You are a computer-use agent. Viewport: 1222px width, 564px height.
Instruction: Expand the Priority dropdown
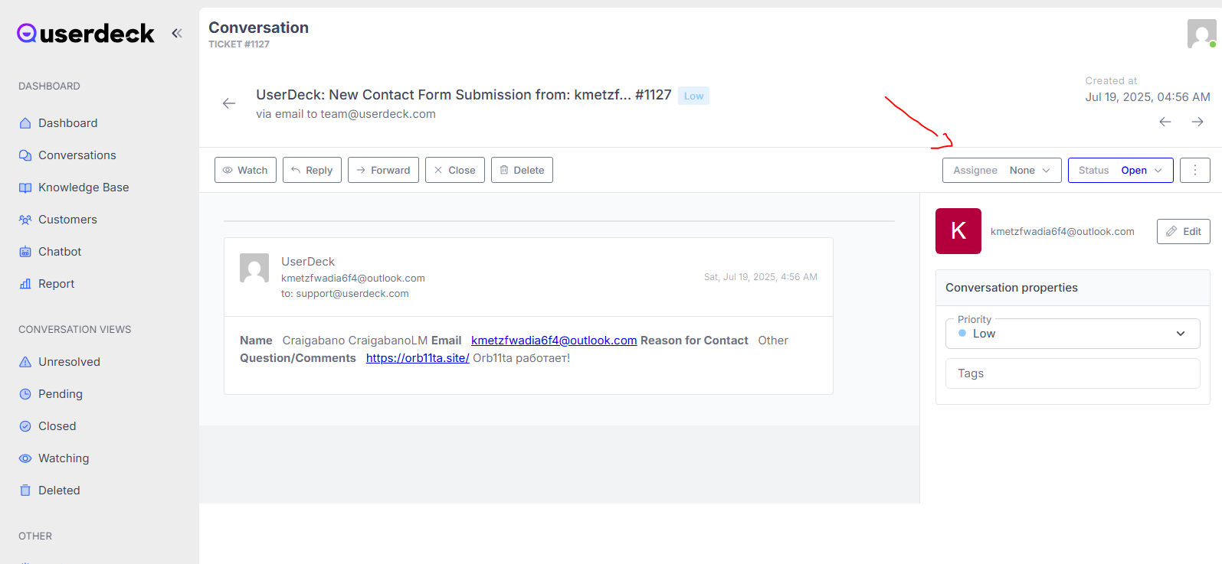coord(1073,334)
